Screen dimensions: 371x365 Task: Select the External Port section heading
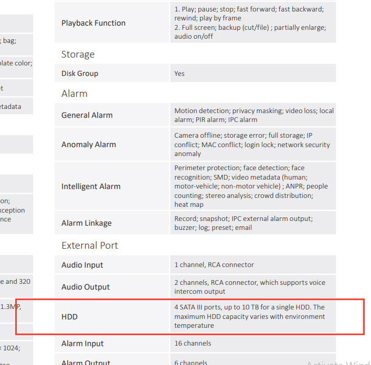click(x=90, y=245)
